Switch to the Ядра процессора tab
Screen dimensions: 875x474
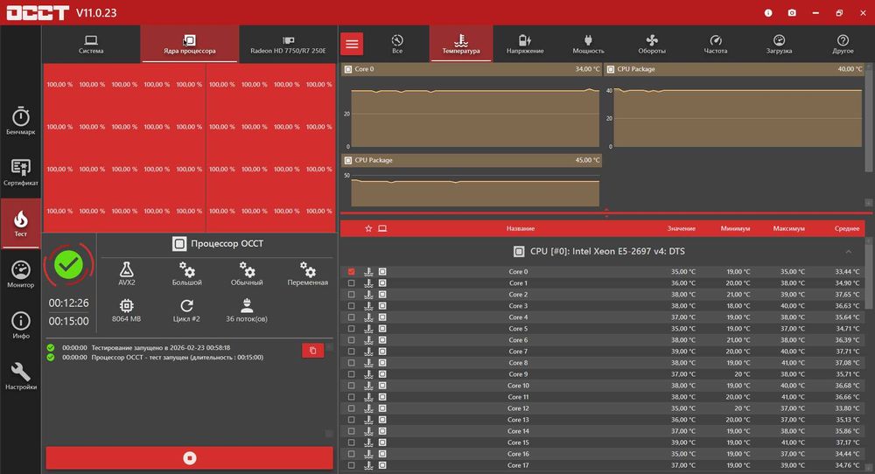pos(190,44)
